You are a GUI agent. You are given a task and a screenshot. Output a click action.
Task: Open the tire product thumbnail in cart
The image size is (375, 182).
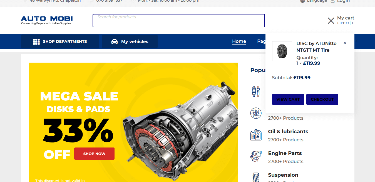[282, 51]
